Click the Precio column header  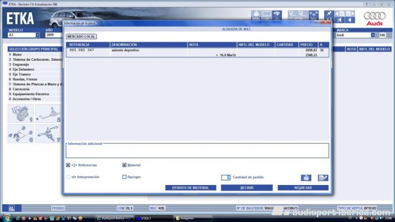[308, 45]
